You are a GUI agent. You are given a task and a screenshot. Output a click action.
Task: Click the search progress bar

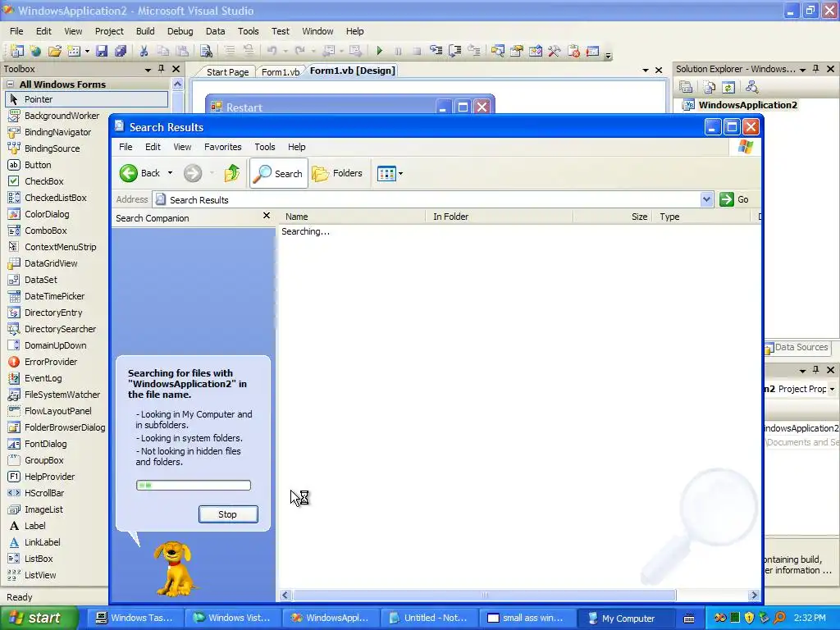(194, 486)
